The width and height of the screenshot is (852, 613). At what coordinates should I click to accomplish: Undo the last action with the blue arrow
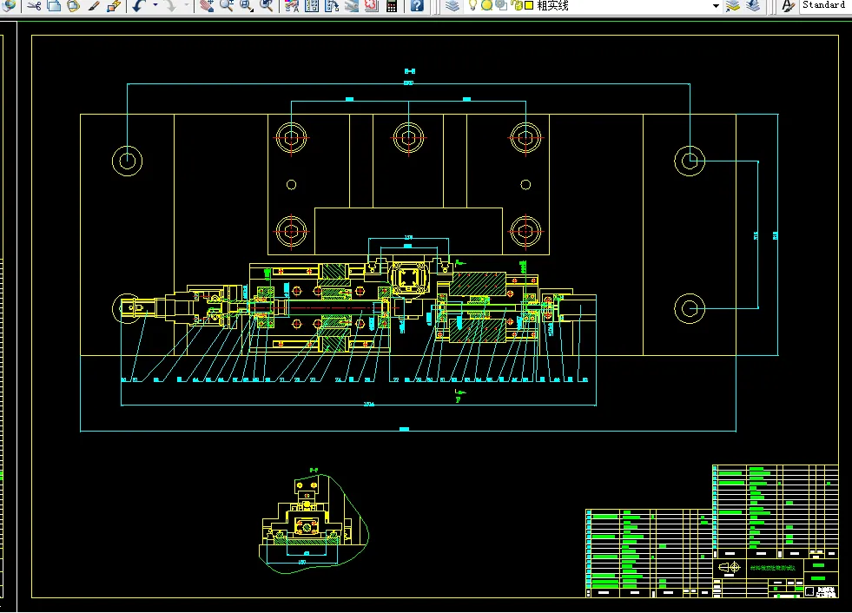[139, 6]
